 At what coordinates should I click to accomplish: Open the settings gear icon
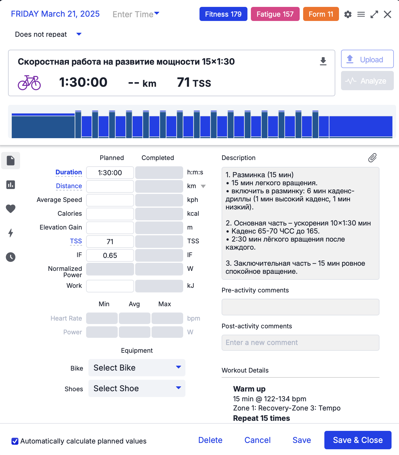pyautogui.click(x=348, y=14)
